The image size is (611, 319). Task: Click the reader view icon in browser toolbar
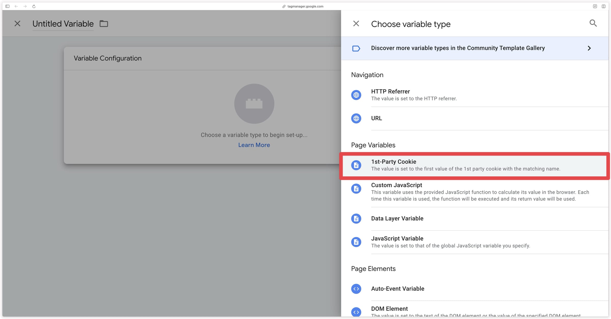pos(595,6)
